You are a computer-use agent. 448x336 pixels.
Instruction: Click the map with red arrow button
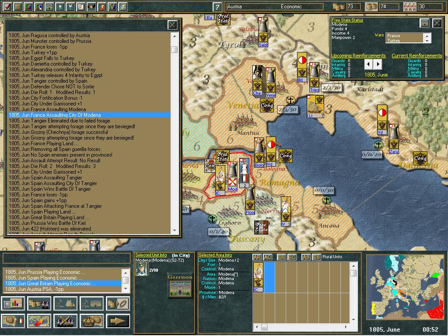(39, 321)
